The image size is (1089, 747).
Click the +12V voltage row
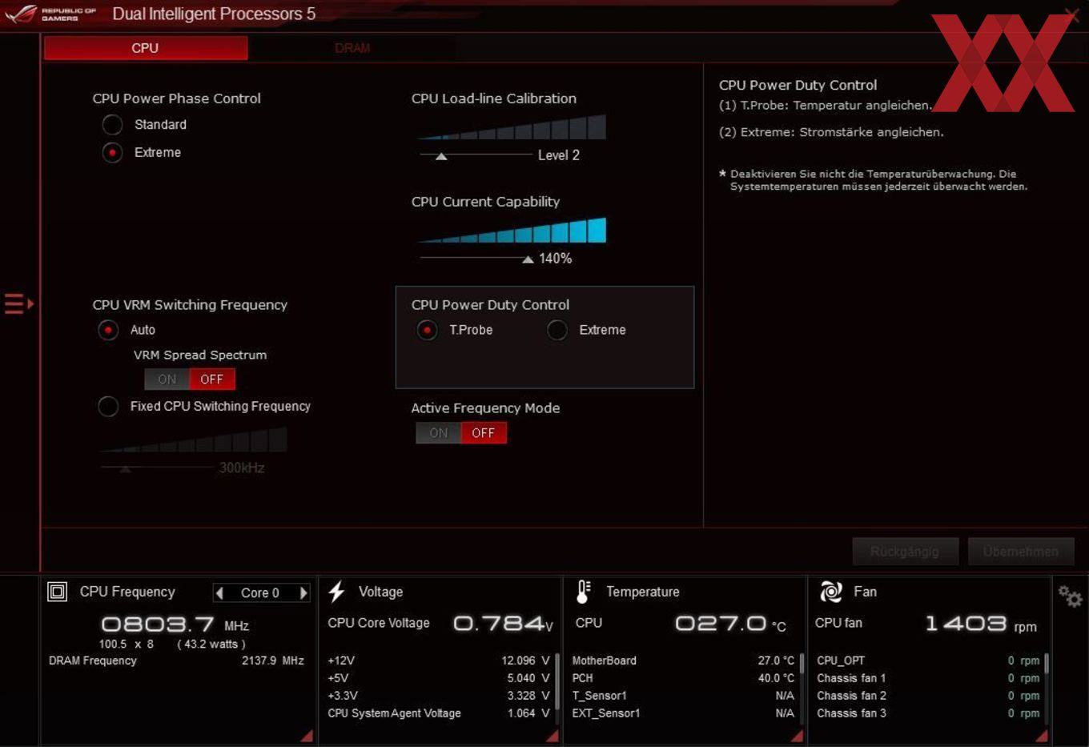439,661
